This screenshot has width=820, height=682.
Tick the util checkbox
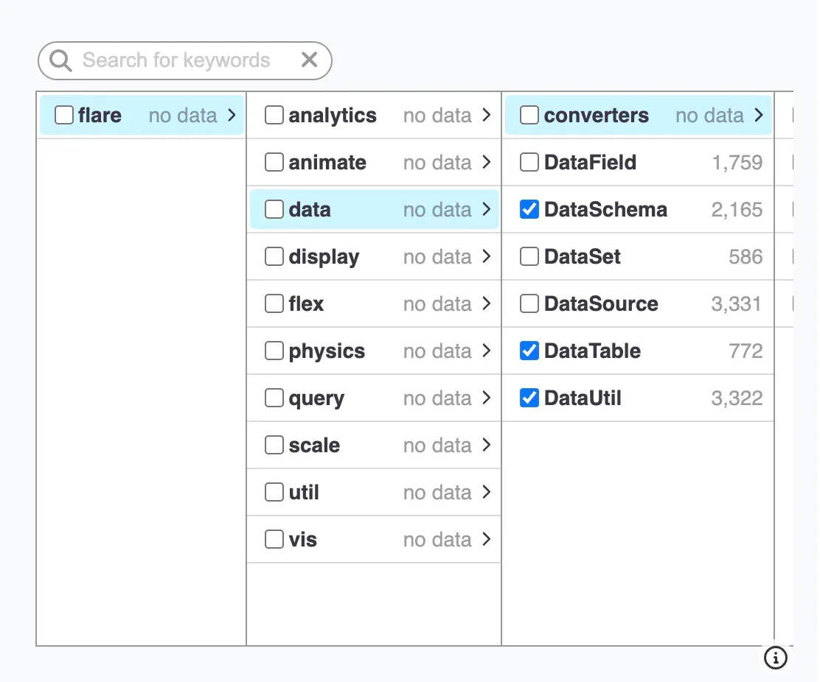pos(274,492)
